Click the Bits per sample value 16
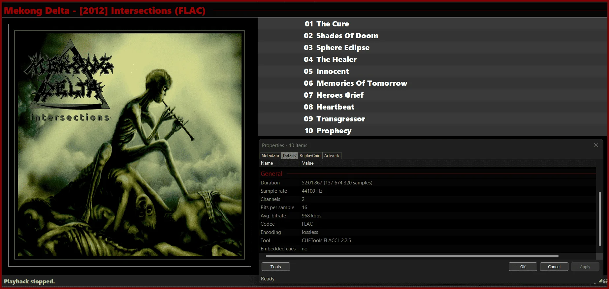 [x=304, y=207]
